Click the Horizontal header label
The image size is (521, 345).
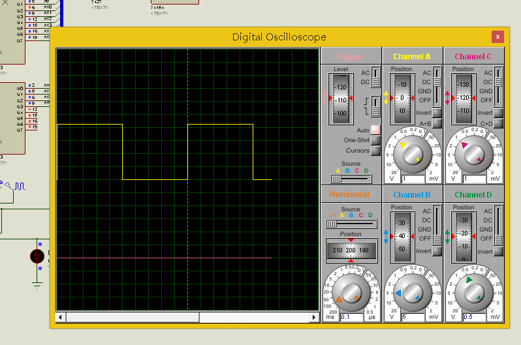pyautogui.click(x=349, y=194)
